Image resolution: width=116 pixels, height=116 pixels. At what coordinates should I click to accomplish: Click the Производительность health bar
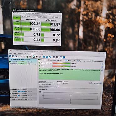[61, 63]
